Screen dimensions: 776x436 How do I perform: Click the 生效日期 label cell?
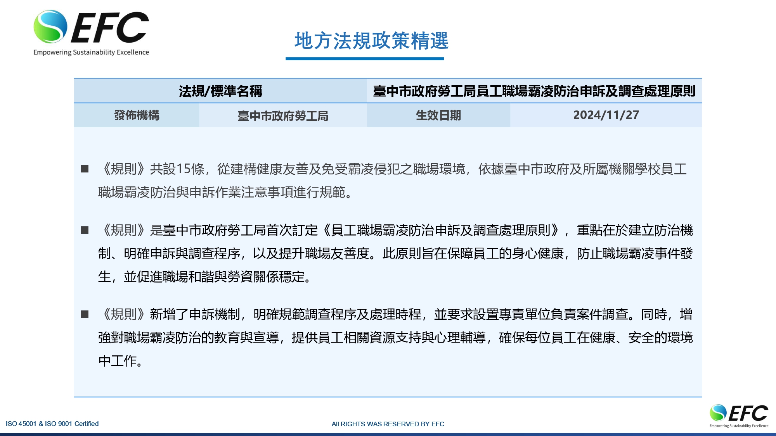pyautogui.click(x=438, y=115)
